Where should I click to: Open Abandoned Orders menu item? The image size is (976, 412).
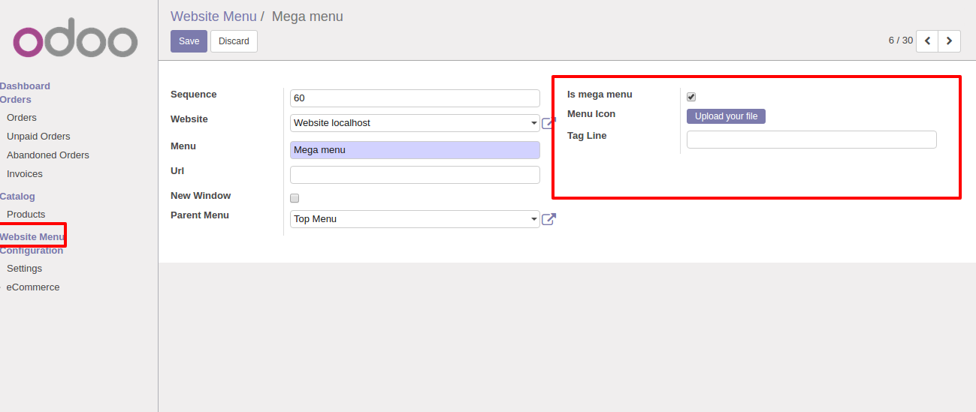(48, 155)
